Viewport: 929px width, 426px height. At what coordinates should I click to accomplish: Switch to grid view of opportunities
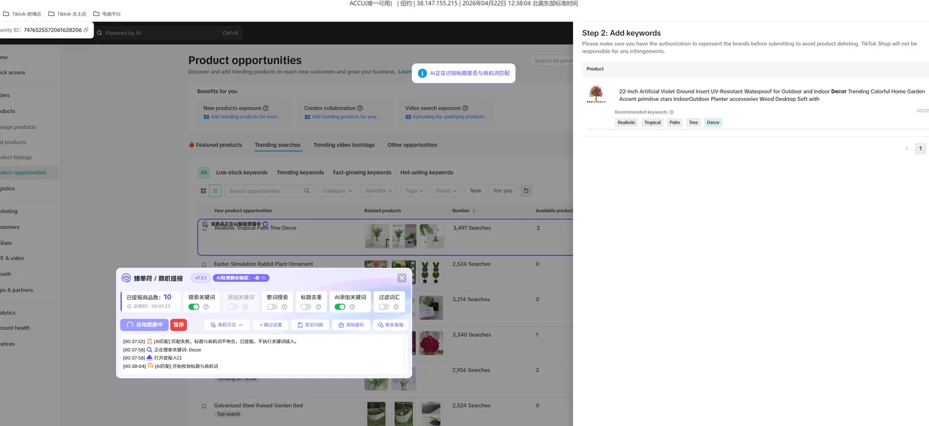point(203,191)
